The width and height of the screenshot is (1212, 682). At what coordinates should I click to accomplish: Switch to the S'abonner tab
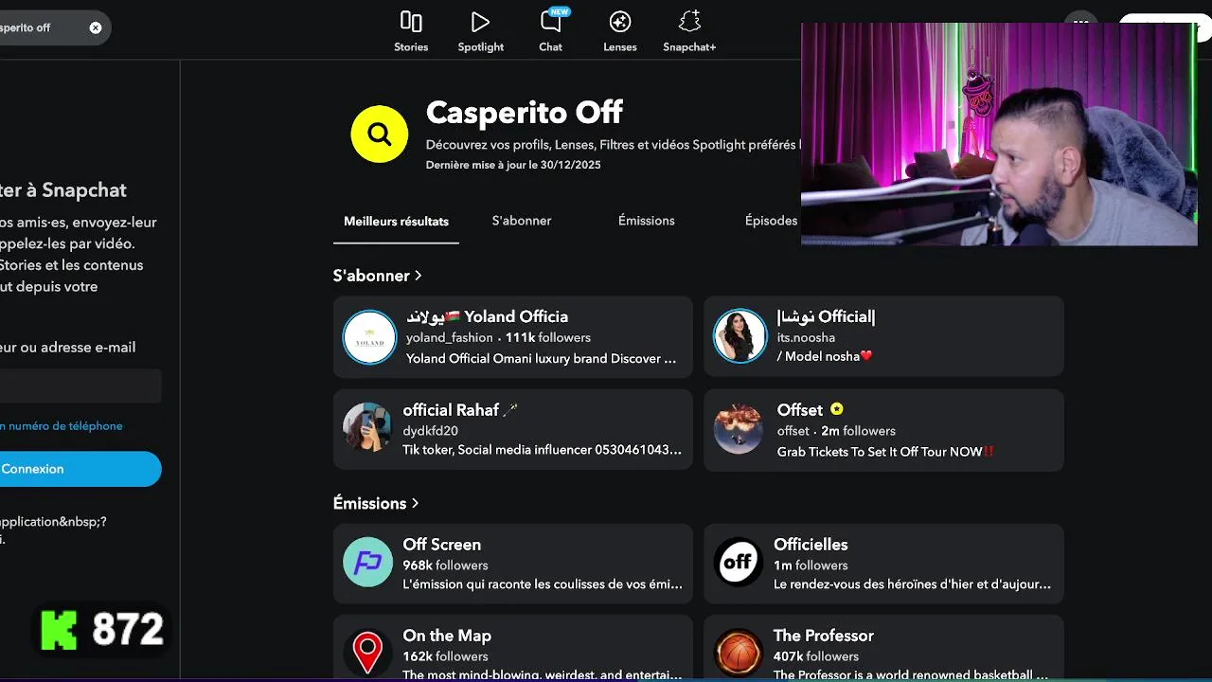coord(522,221)
